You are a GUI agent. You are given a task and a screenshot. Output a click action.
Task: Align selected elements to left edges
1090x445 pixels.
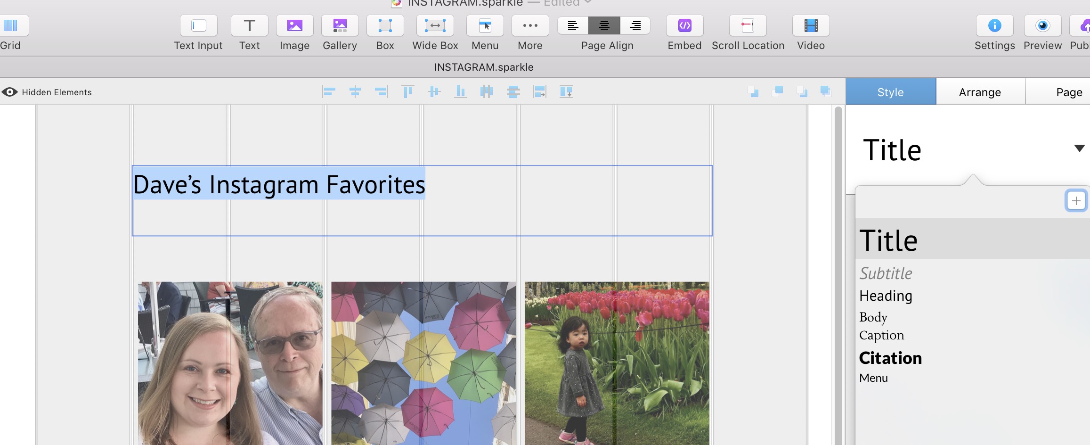coord(329,91)
